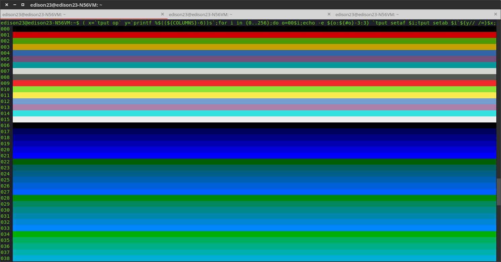The height and width of the screenshot is (262, 501).
Task: Click the dark green bar labeled 022
Action: click(x=255, y=162)
